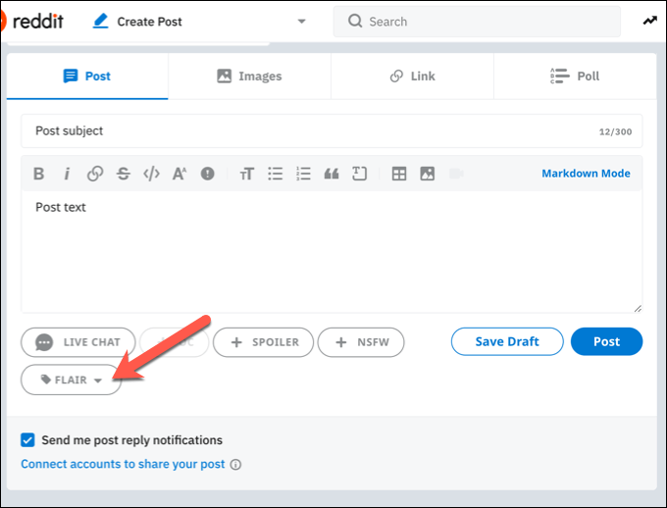Apply italic formatting

[67, 174]
